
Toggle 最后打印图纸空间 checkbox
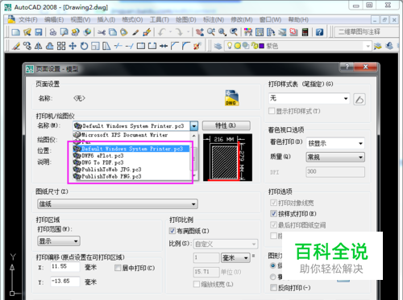[273, 224]
